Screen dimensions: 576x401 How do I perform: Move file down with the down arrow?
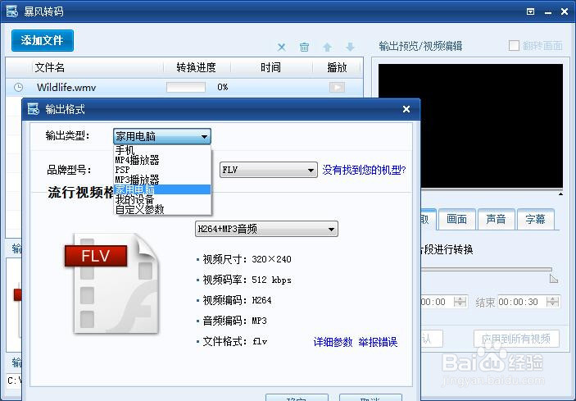tap(350, 47)
